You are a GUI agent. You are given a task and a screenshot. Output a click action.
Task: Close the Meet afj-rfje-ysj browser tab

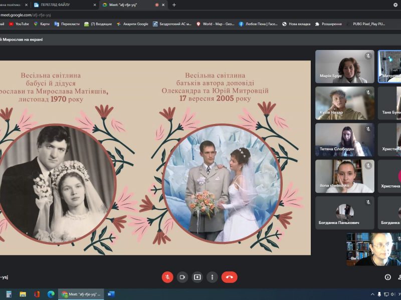[164, 4]
